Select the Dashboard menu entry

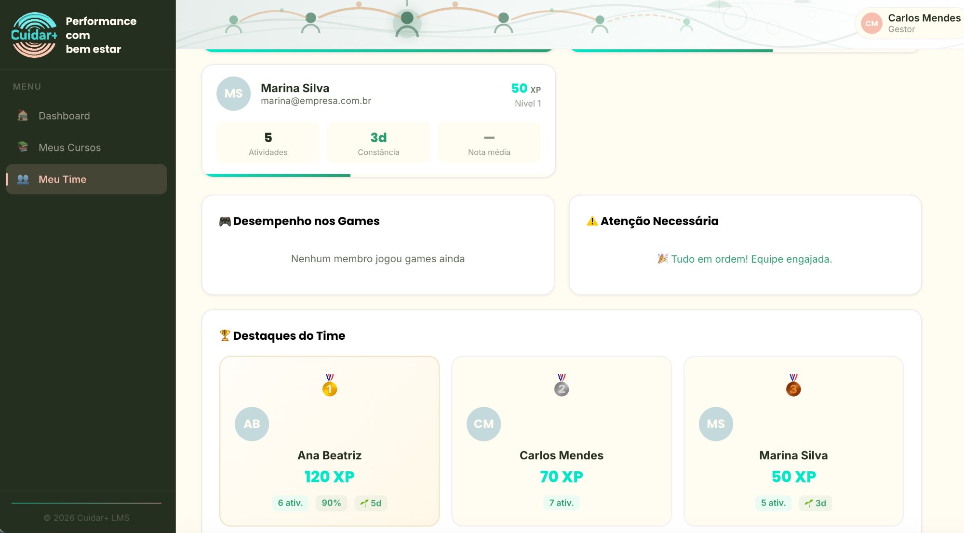coord(64,116)
